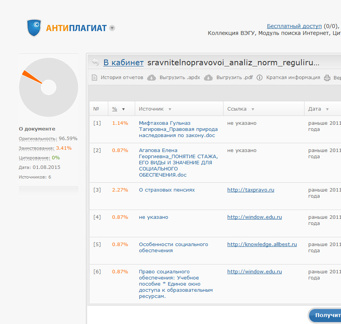Click the cloud icon for Выгрузить .pdf
This screenshot has width=341, height=324.
pos(208,78)
